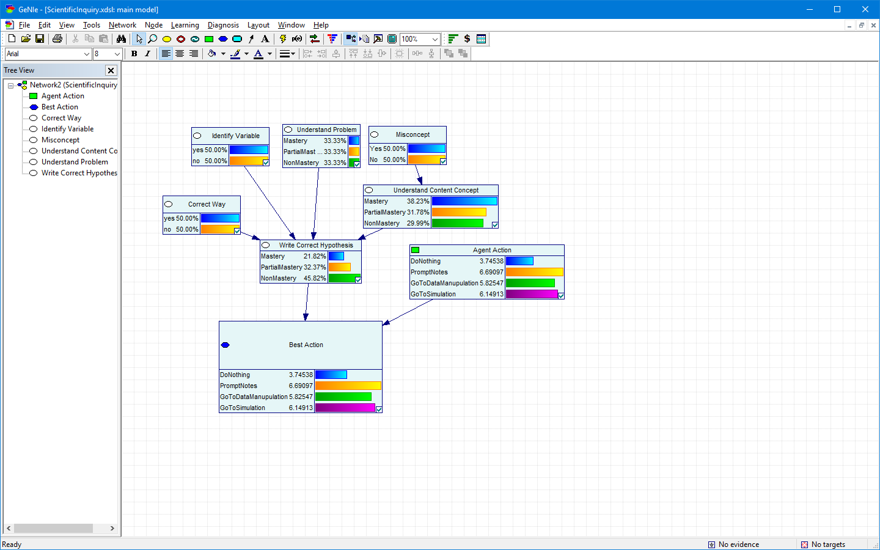Click the table grid icon
The width and height of the screenshot is (880, 550).
click(x=482, y=38)
